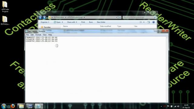194x109 pixels.
Task: Change the Explorer view icon
Action: pyautogui.click(x=141, y=22)
